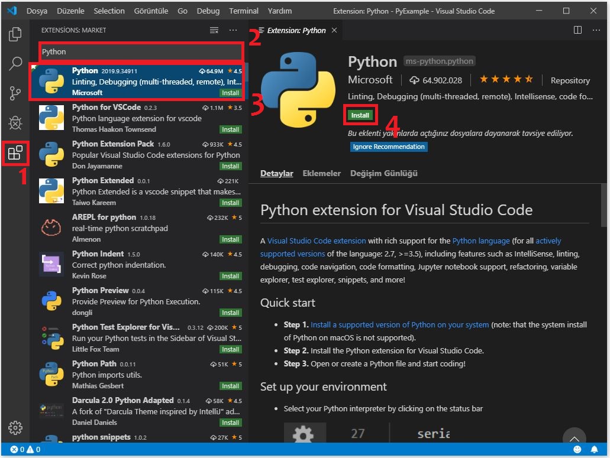Install Python extension from details page
This screenshot has height=458, width=610.
(360, 115)
